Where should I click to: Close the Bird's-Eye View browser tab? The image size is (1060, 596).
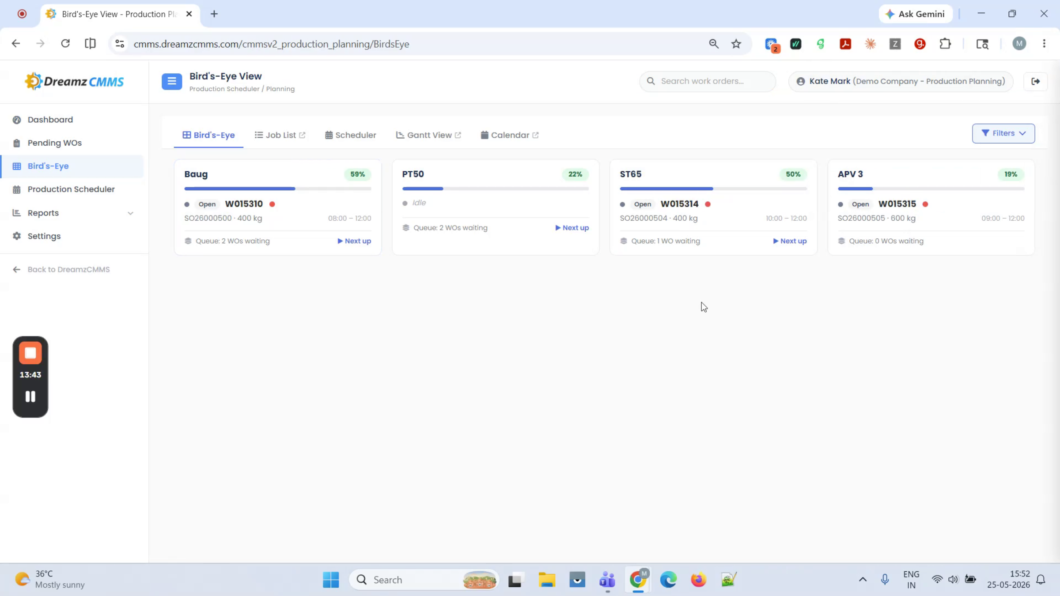tap(189, 14)
